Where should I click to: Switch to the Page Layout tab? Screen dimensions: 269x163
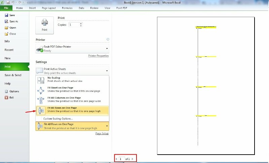49,8
